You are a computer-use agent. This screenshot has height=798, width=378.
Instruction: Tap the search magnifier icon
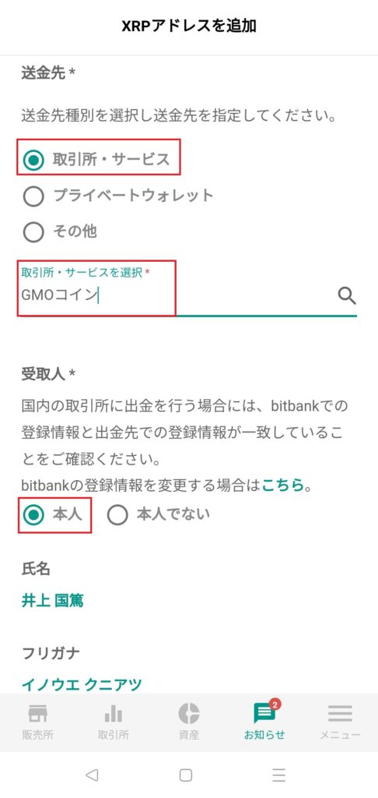(x=347, y=295)
